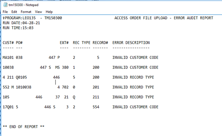Click the text PROGRAM:LEO135
222x136 pixels.
[x=20, y=18]
